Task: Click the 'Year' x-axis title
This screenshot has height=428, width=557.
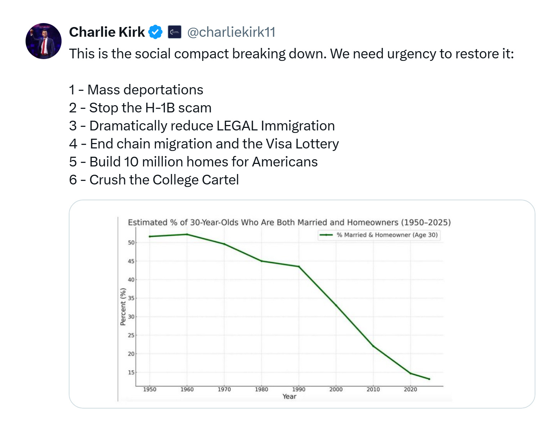Action: coord(289,397)
